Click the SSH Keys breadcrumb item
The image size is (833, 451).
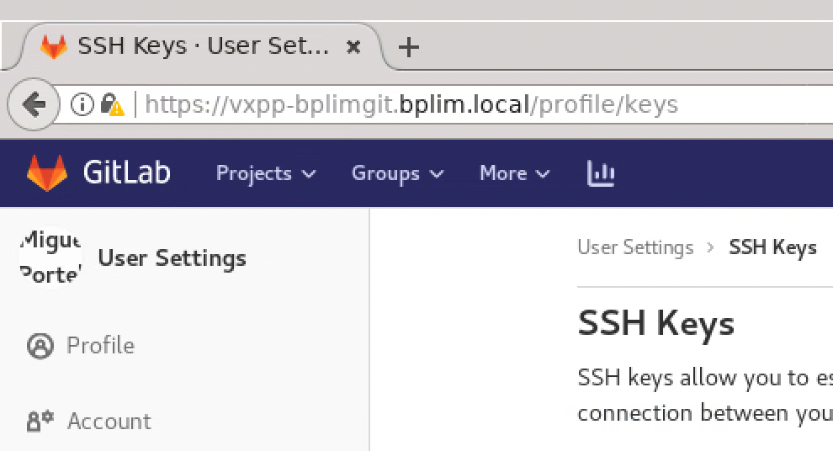tap(772, 247)
